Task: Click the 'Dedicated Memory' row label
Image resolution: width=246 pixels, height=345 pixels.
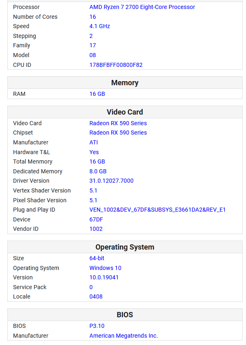Action: pos(37,171)
